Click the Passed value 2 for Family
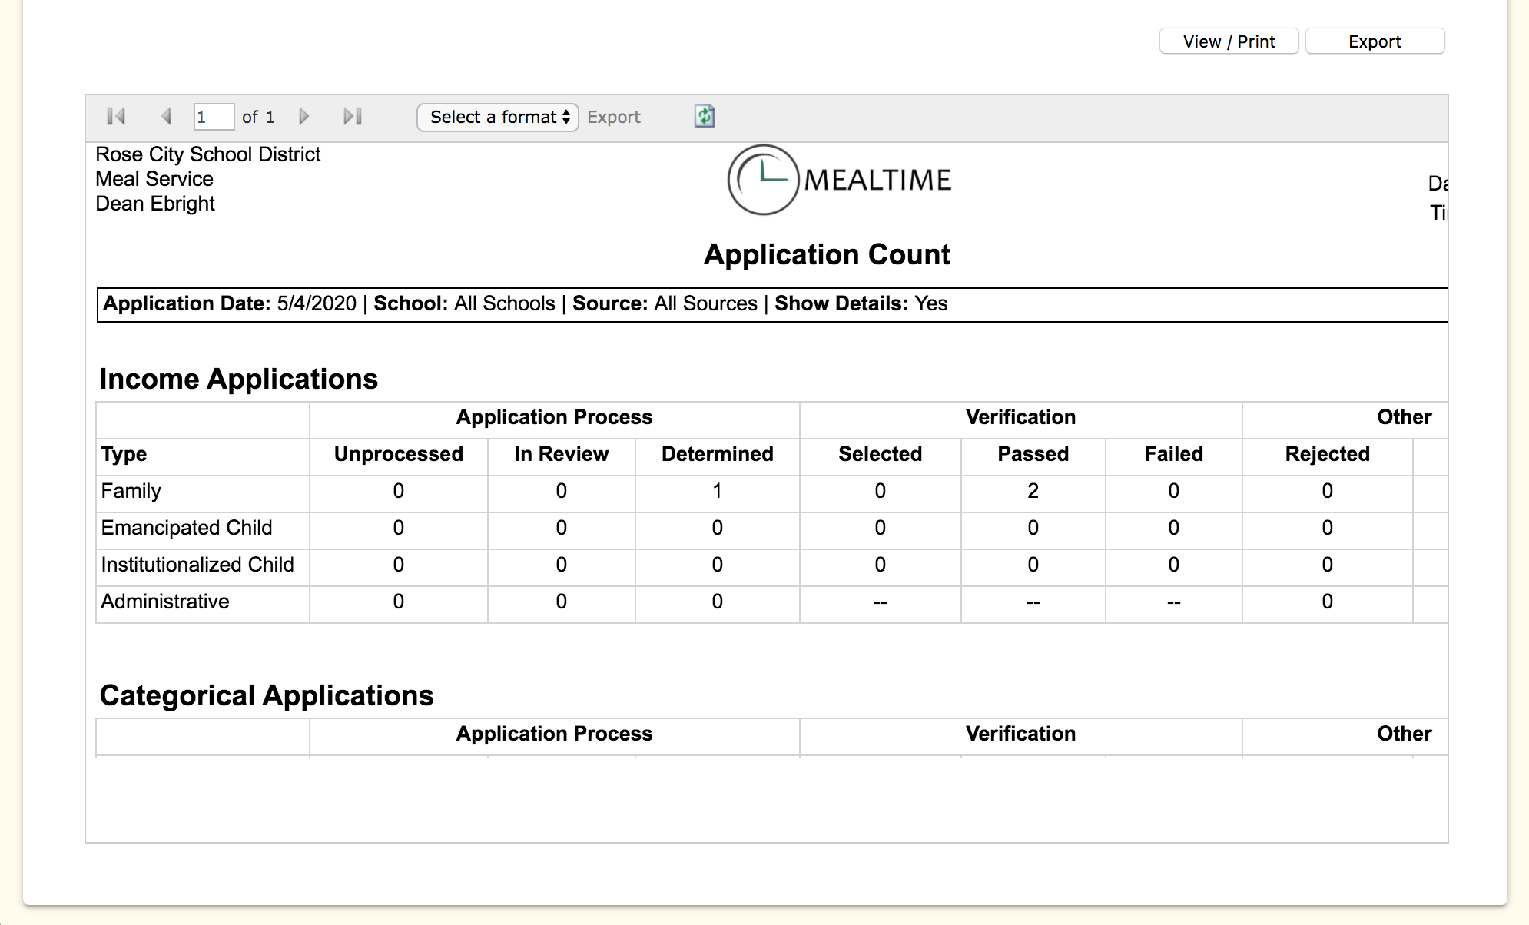The image size is (1529, 925). pyautogui.click(x=1033, y=491)
